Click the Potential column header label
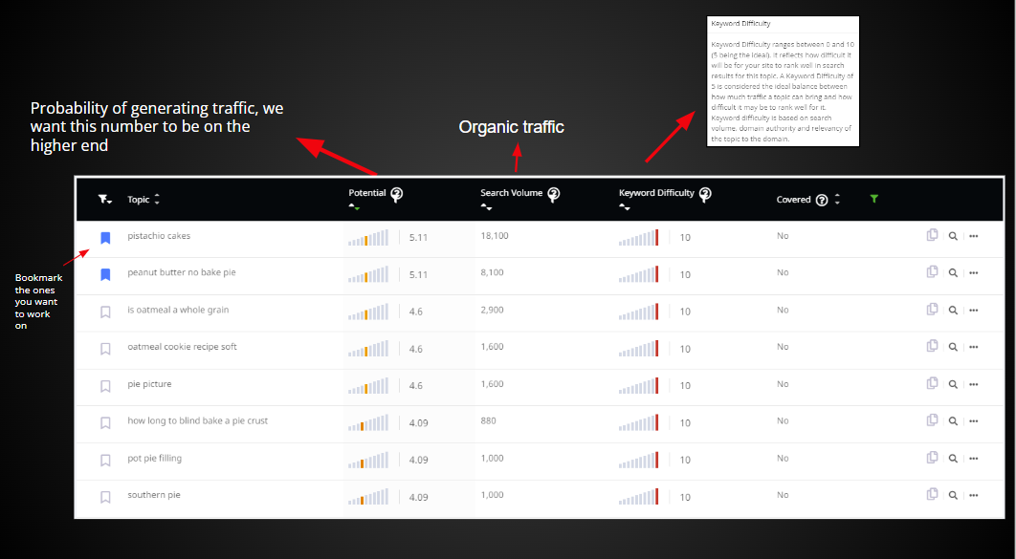Screen dimensions: 1016x559 click(x=367, y=193)
